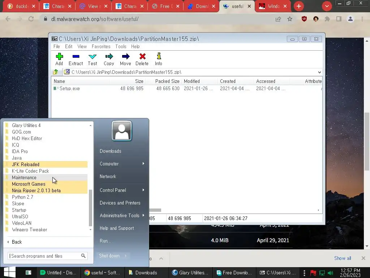The width and height of the screenshot is (370, 278).
Task: Select the Move toolbar icon
Action: coord(125,59)
